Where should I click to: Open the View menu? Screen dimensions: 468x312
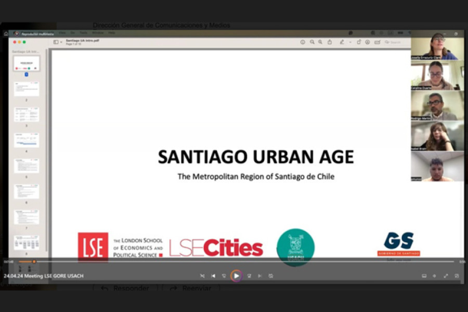click(x=62, y=32)
